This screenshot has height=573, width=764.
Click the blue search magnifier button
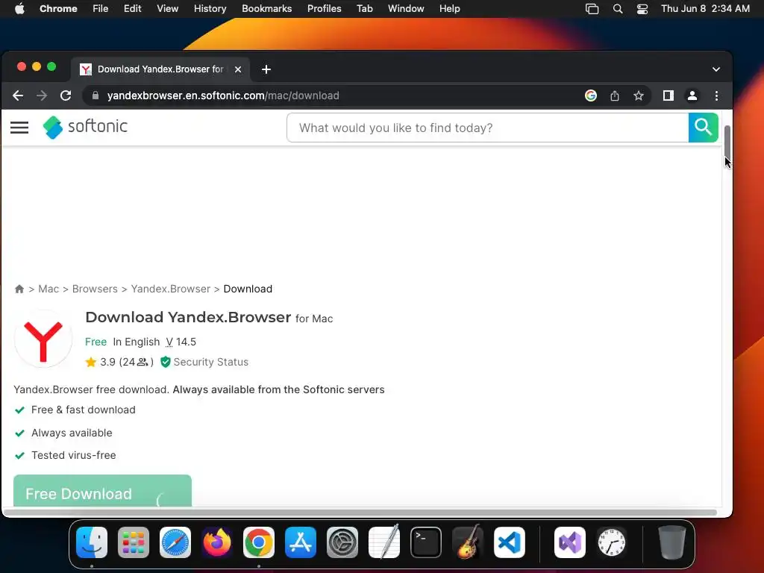[x=703, y=128]
